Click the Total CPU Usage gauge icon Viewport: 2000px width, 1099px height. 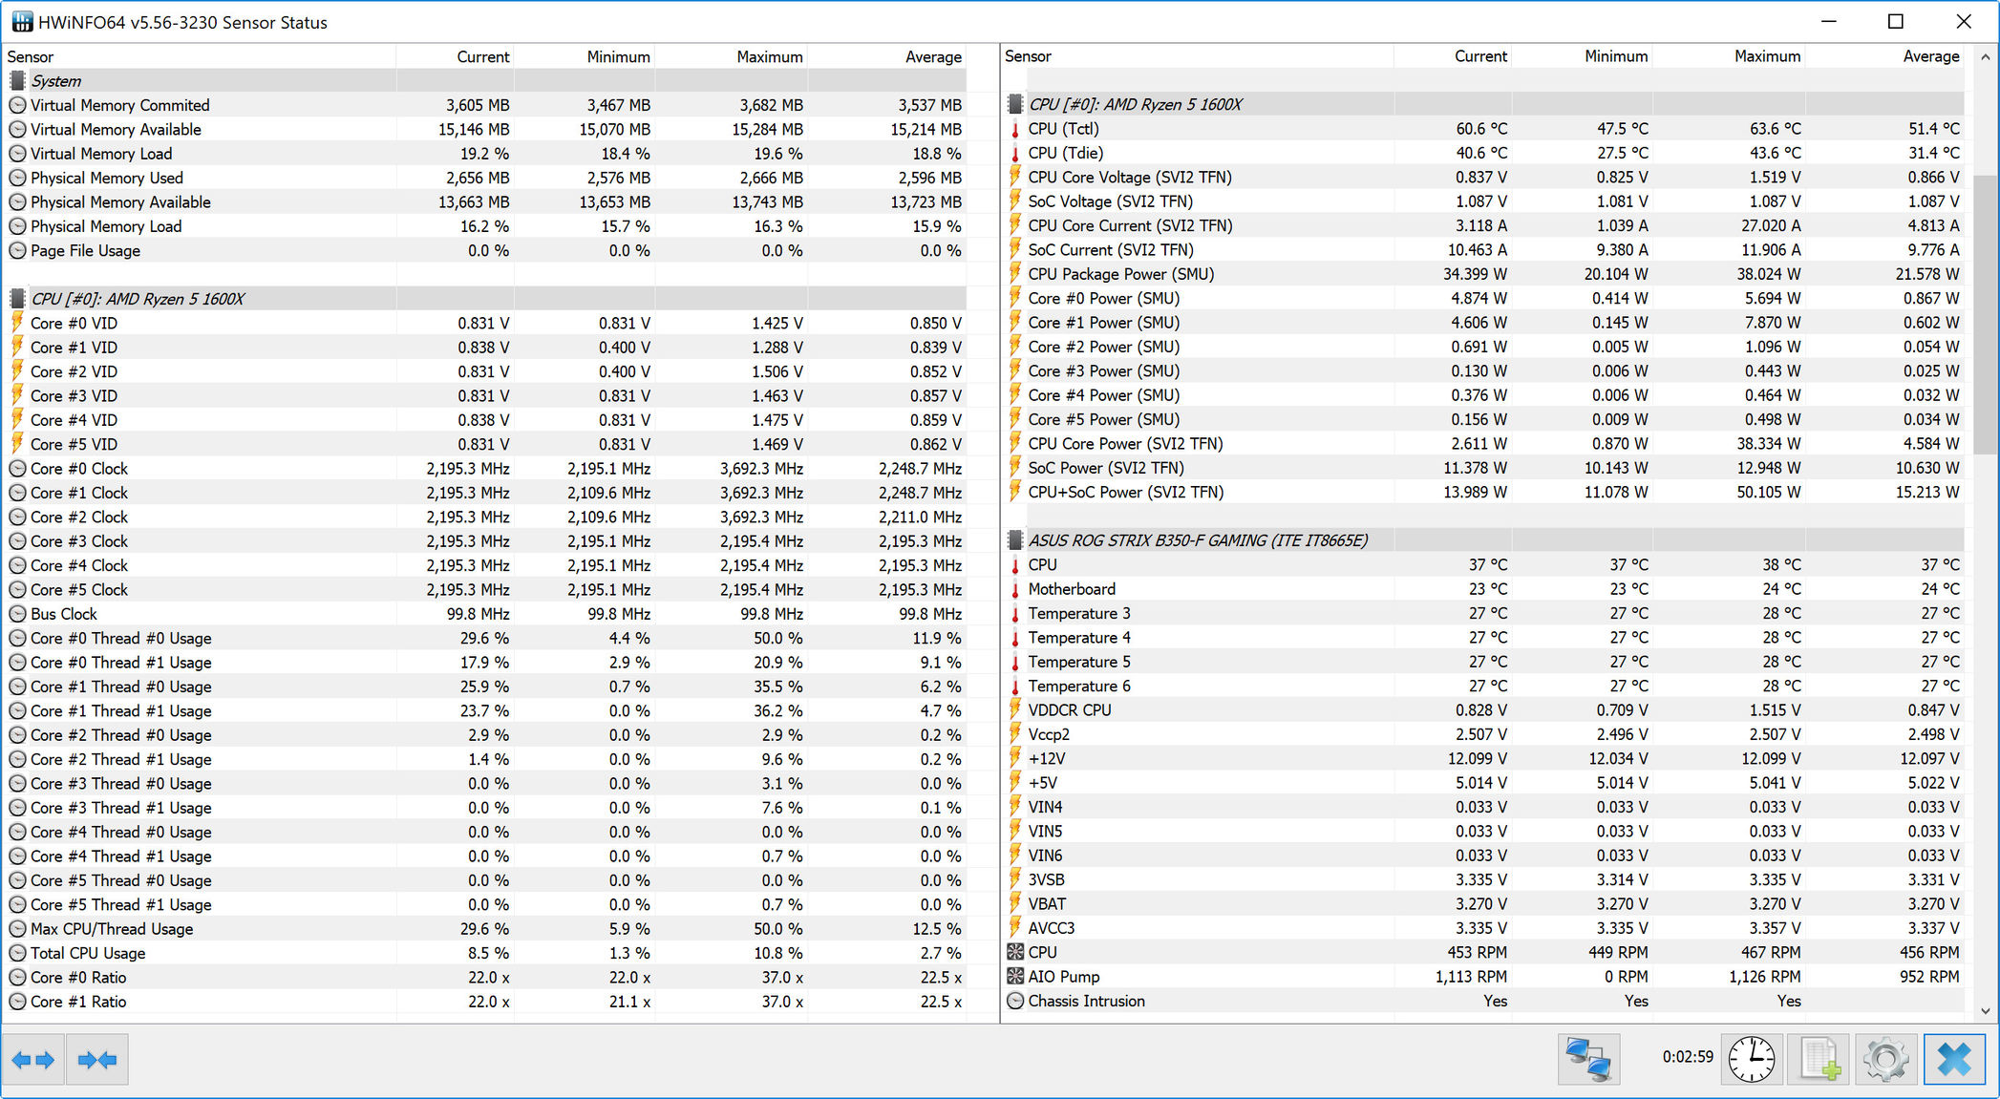[x=17, y=953]
